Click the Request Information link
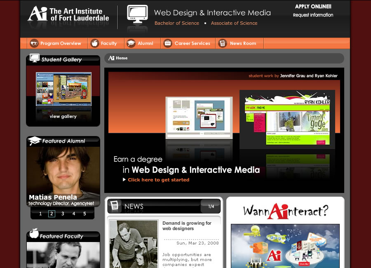Viewport: 371px width, 268px height. (x=313, y=15)
